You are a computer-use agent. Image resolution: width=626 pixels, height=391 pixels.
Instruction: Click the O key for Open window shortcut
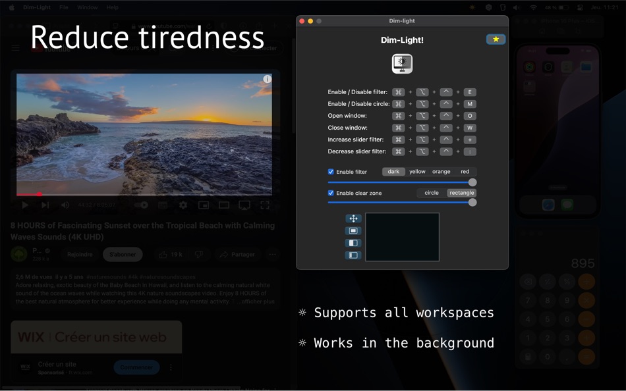coord(470,116)
